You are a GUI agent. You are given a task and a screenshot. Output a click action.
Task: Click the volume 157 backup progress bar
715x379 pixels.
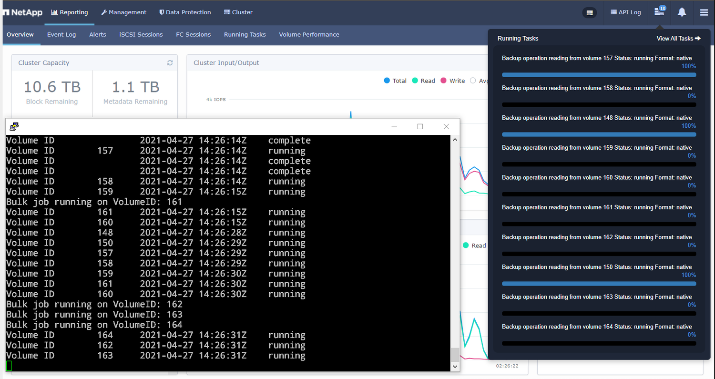599,75
